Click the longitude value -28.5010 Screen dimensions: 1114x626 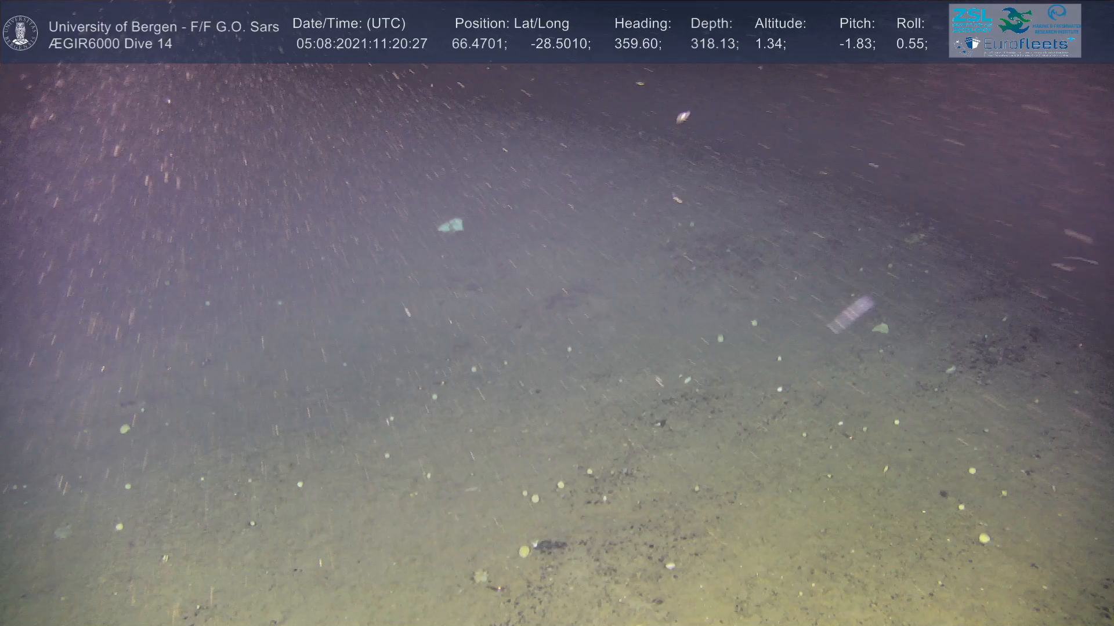click(560, 44)
